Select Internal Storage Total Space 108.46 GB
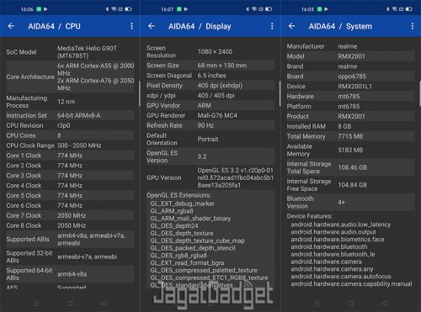 [x=352, y=167]
